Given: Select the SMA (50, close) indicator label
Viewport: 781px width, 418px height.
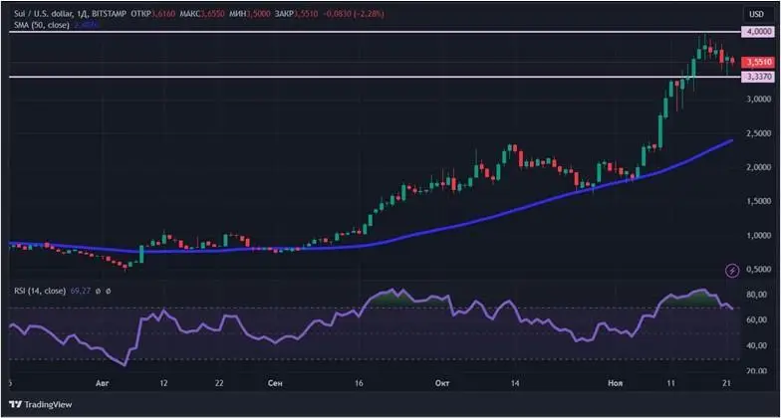Looking at the screenshot, I should 39,25.
